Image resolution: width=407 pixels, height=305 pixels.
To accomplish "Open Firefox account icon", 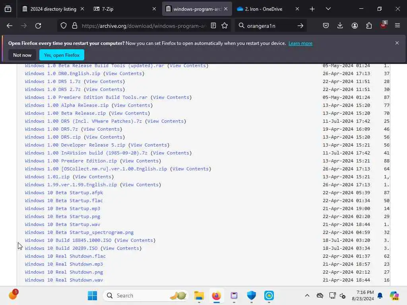I will [355, 26].
